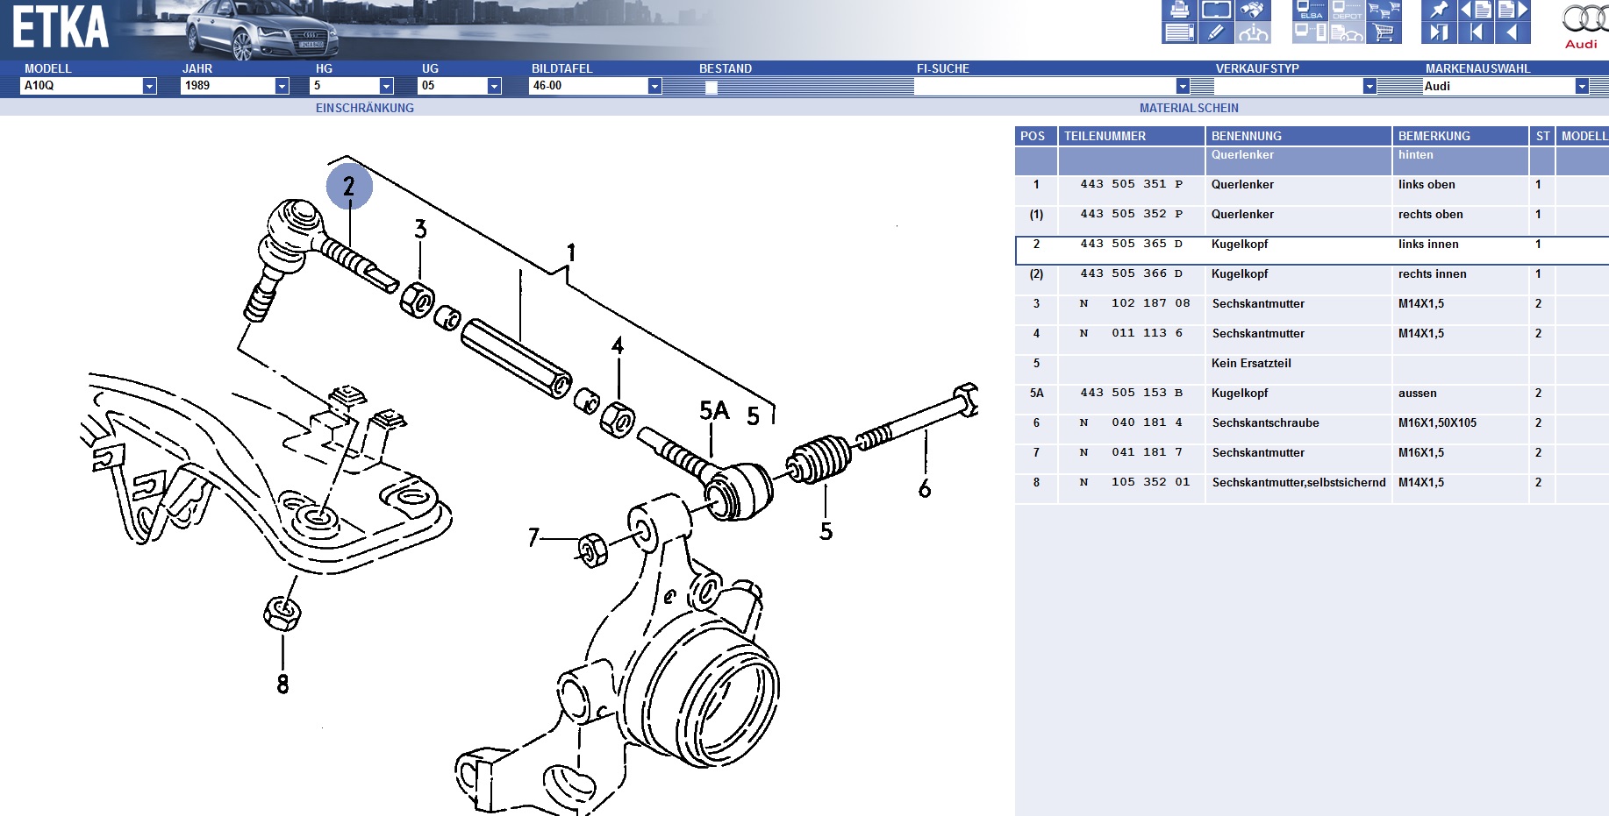The image size is (1609, 816).
Task: Go to the next page document icon
Action: pyautogui.click(x=1512, y=11)
